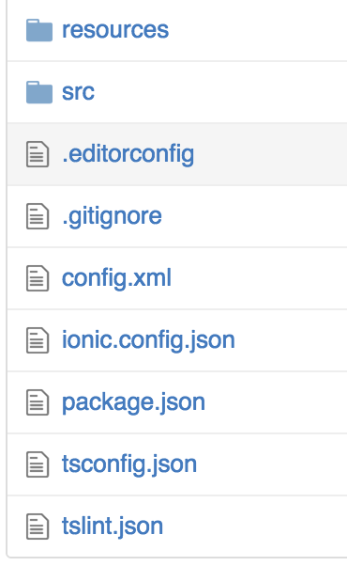
Task: Click the src folder icon
Action: (39, 92)
